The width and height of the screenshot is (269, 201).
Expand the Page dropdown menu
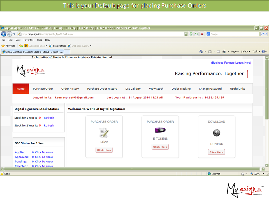click(235, 52)
